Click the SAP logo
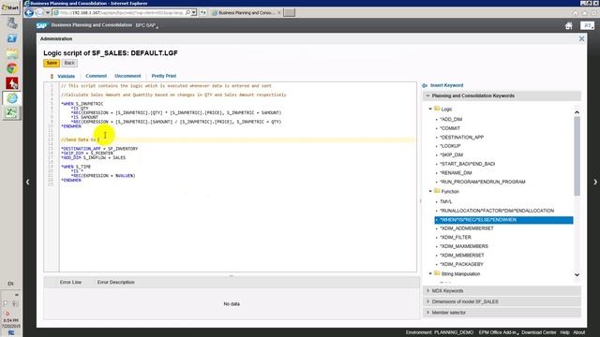This screenshot has width=600, height=337. click(41, 25)
